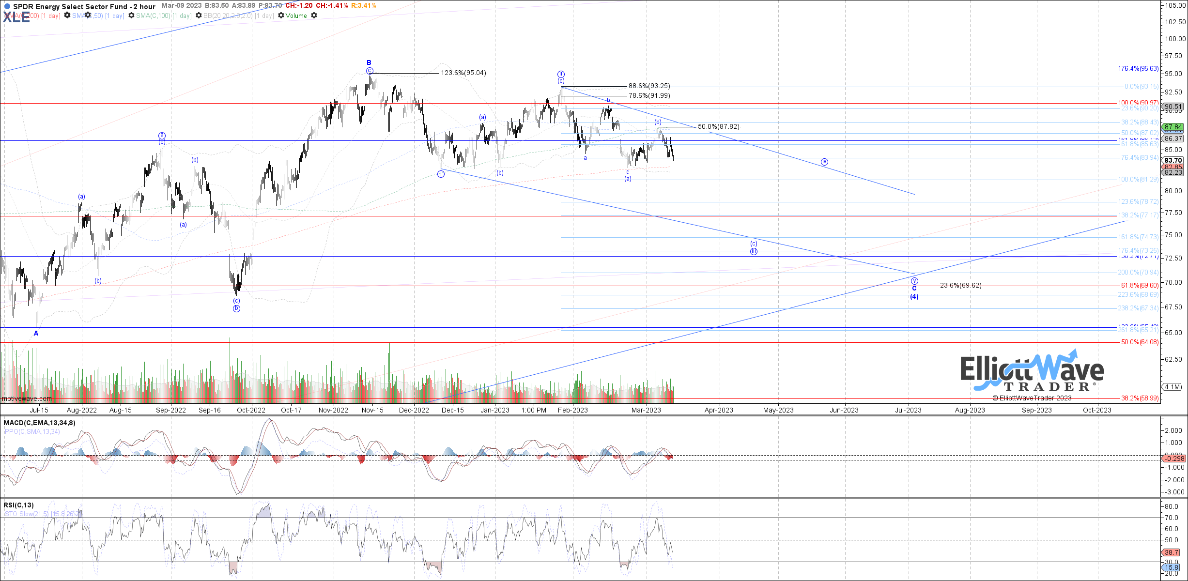
Task: Open the [1 day] timeframe selector beside SMA(C,50)
Action: (114, 15)
